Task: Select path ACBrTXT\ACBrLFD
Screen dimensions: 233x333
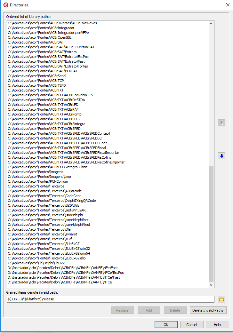Action: [43, 105]
